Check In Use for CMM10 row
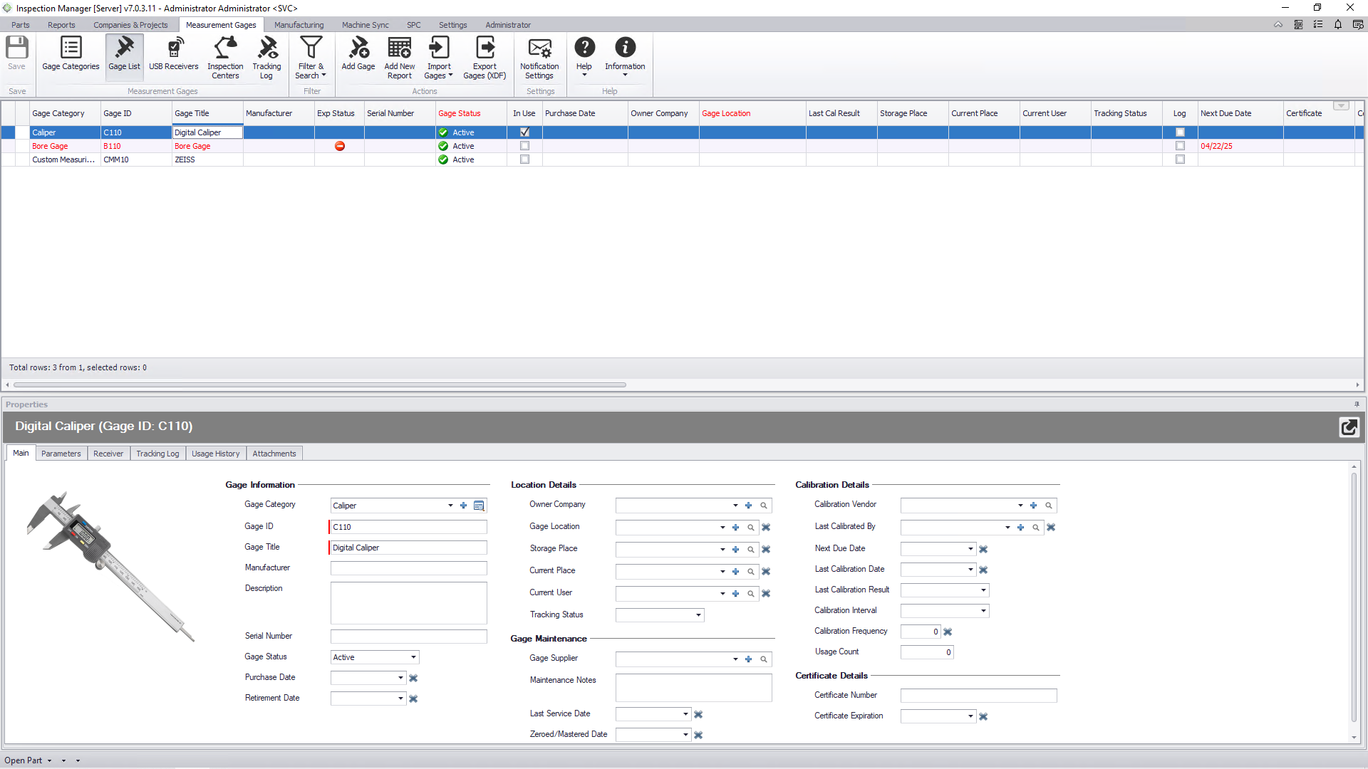This screenshot has height=769, width=1368. [x=524, y=159]
